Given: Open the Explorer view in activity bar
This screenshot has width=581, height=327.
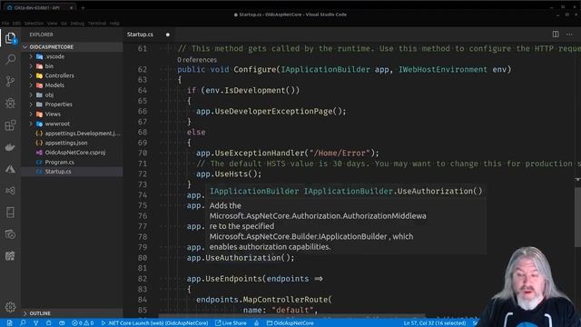Looking at the screenshot, I should click(x=10, y=38).
